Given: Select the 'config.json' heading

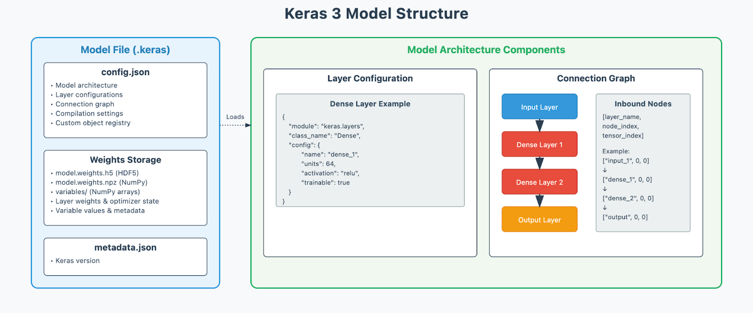Looking at the screenshot, I should click(125, 72).
